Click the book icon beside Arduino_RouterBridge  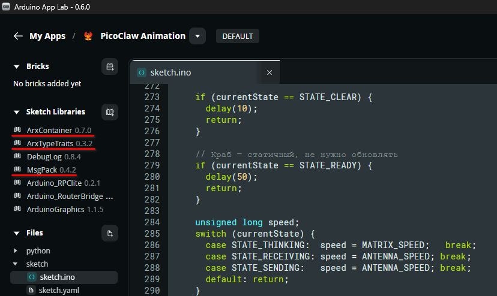(x=17, y=196)
